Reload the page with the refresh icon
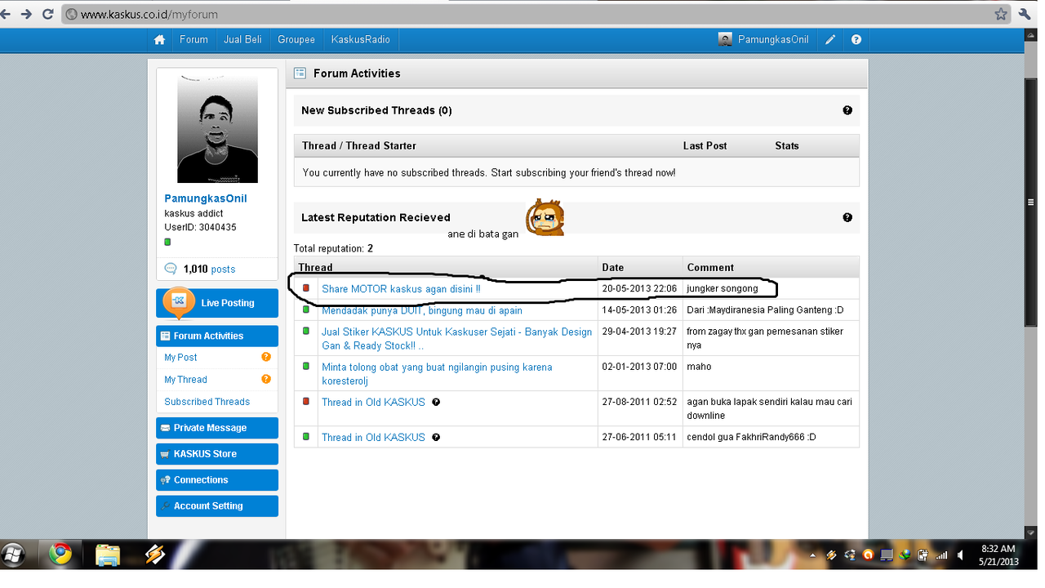Image resolution: width=1045 pixels, height=588 pixels. point(47,14)
